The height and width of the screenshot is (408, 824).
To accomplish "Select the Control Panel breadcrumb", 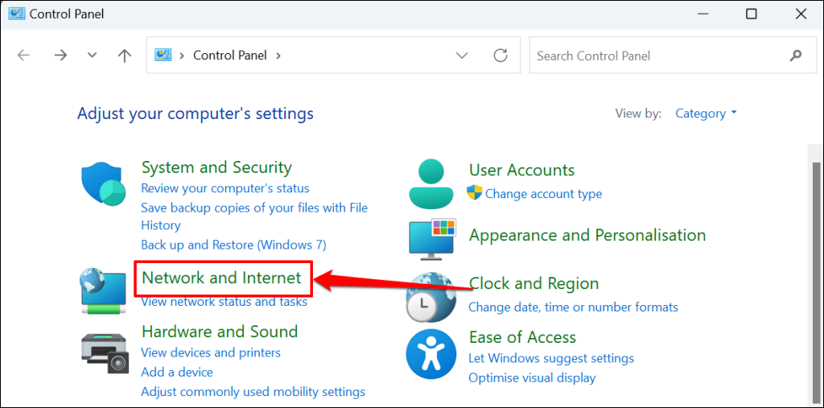I will pyautogui.click(x=230, y=56).
